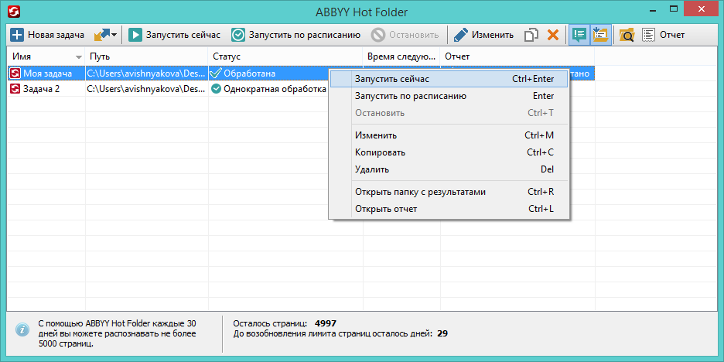This screenshot has height=362, width=724.
Task: Click the Обработана status cell
Action: click(268, 73)
